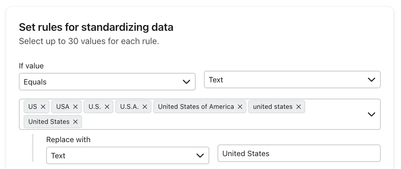Image resolution: width=401 pixels, height=169 pixels.
Task: Expand the selected values list chevron
Action: [372, 114]
